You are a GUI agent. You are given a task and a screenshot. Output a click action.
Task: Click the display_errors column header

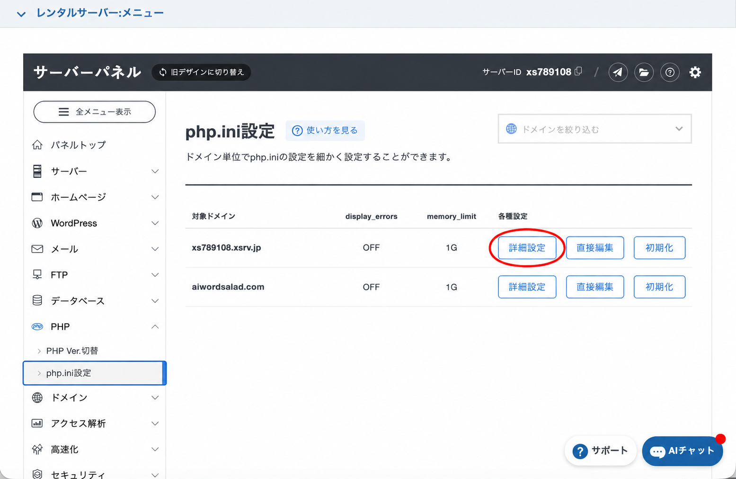(371, 216)
